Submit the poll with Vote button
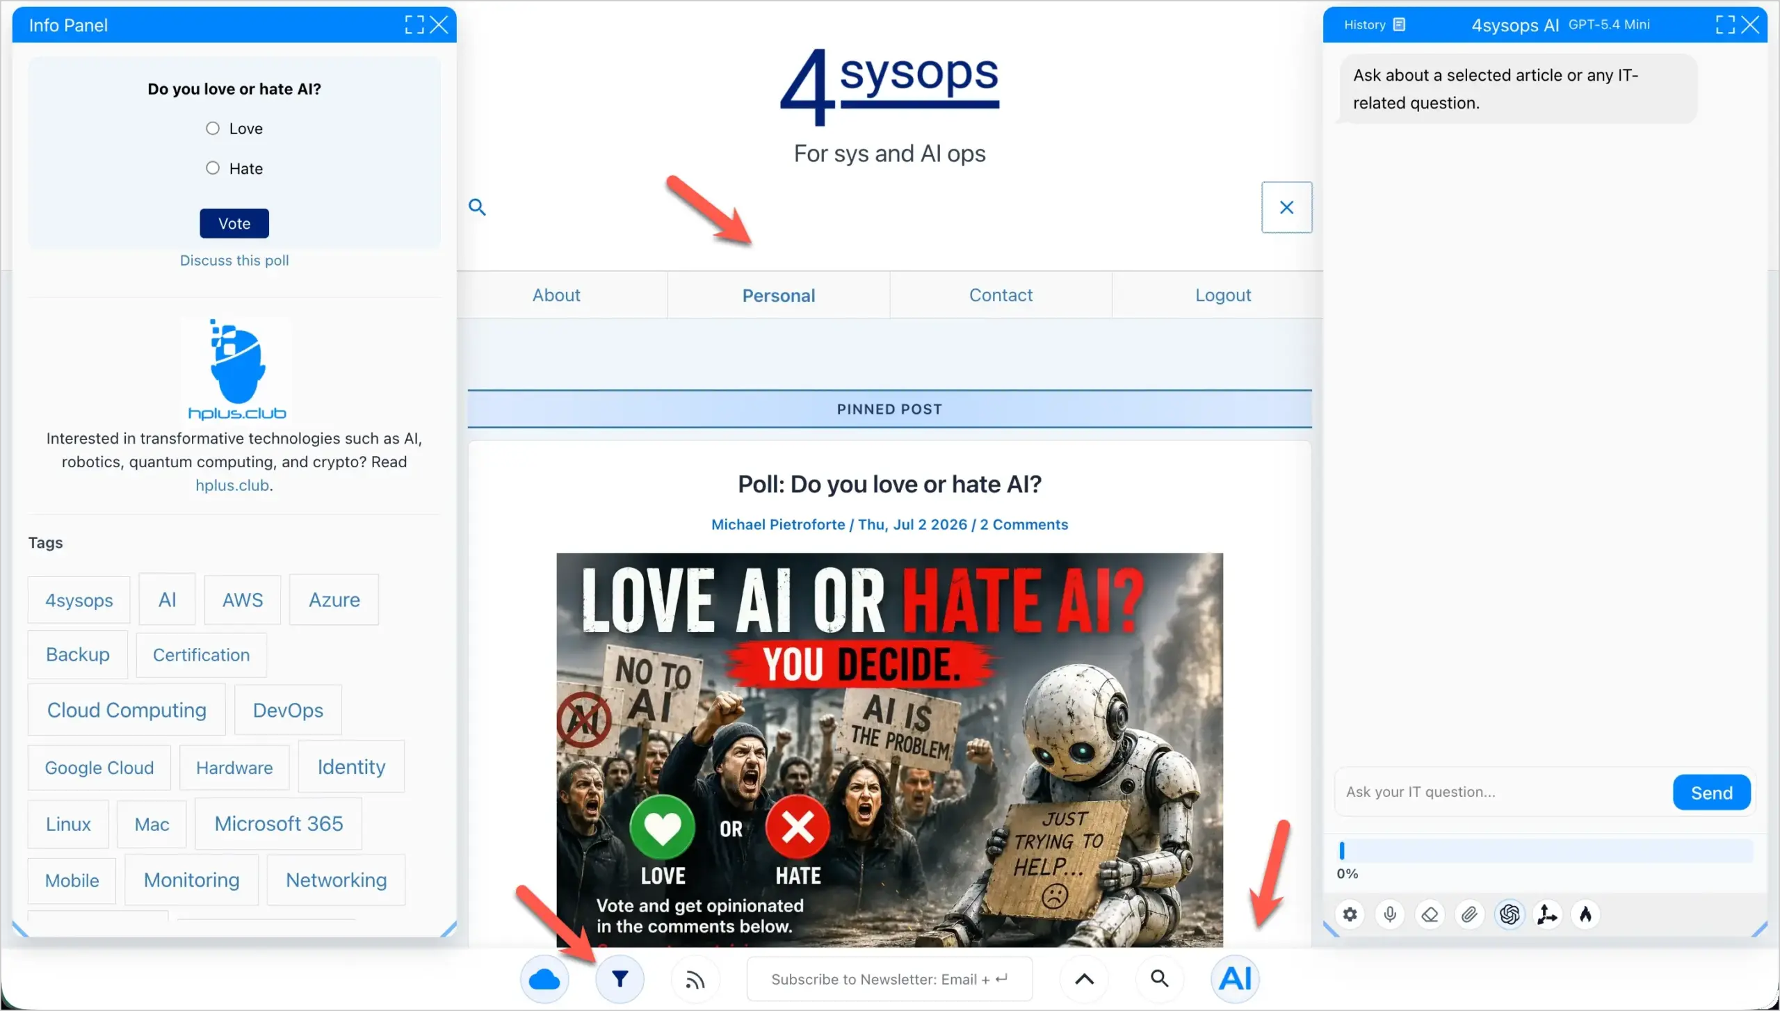The height and width of the screenshot is (1011, 1780). click(234, 223)
